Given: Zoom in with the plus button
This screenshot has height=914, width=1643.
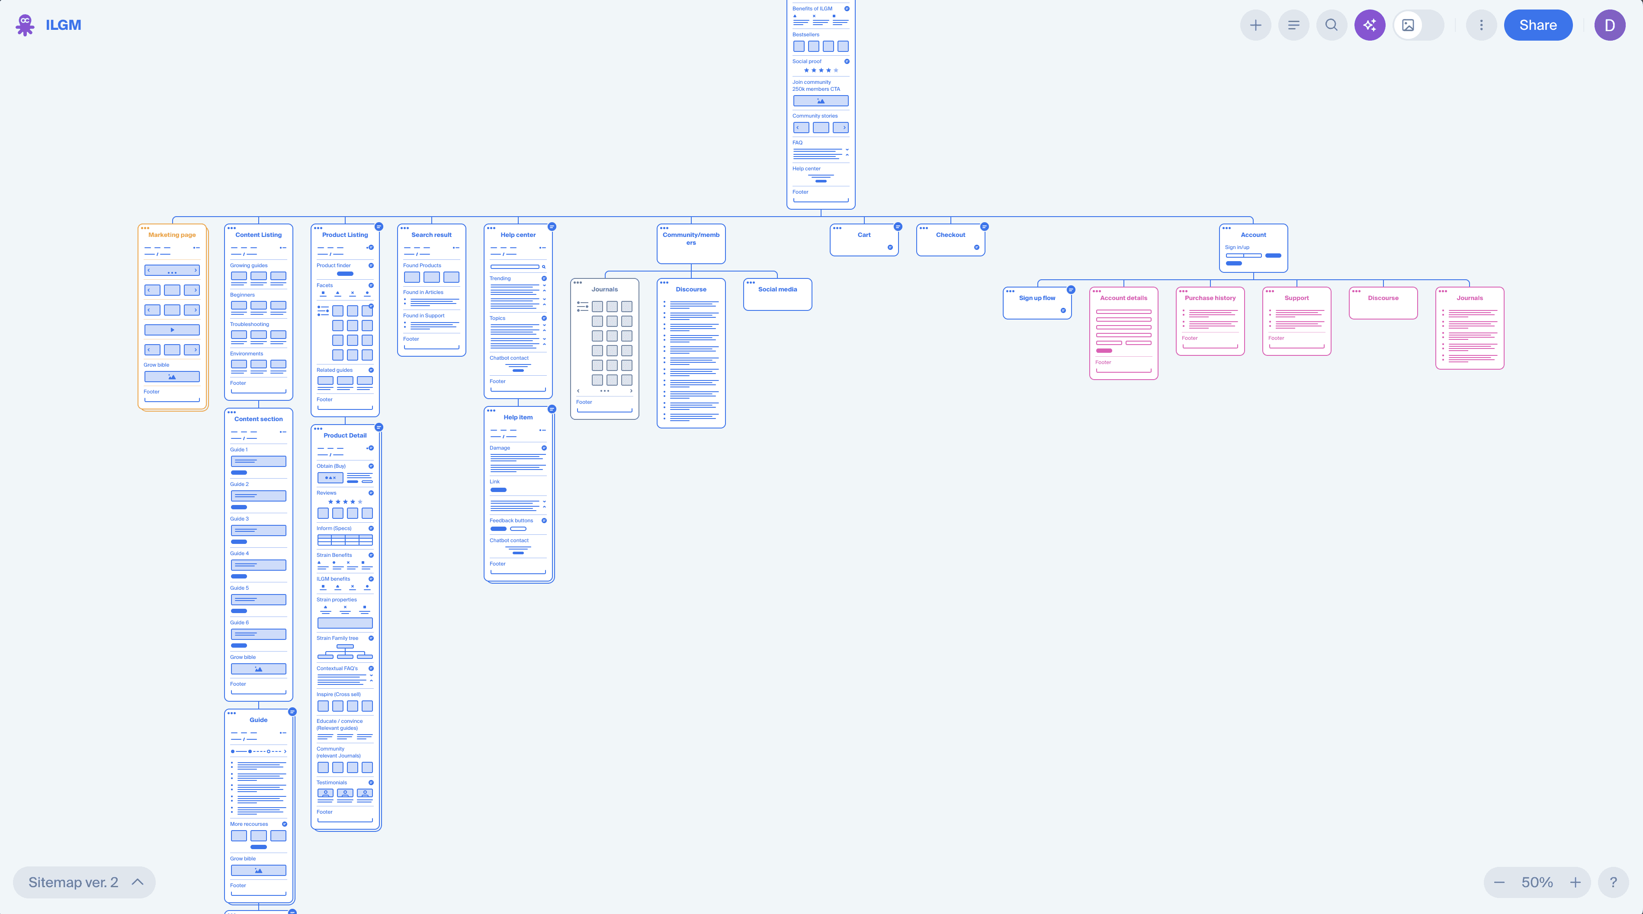Looking at the screenshot, I should (x=1576, y=882).
